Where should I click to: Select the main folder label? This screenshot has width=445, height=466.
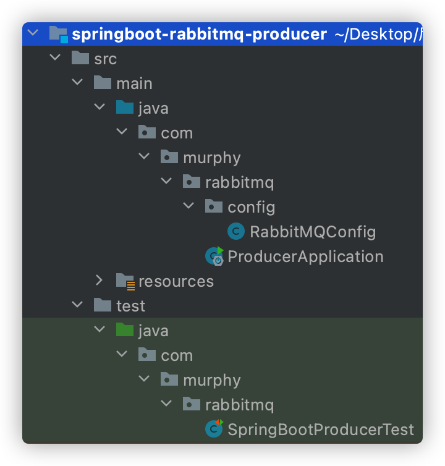134,83
